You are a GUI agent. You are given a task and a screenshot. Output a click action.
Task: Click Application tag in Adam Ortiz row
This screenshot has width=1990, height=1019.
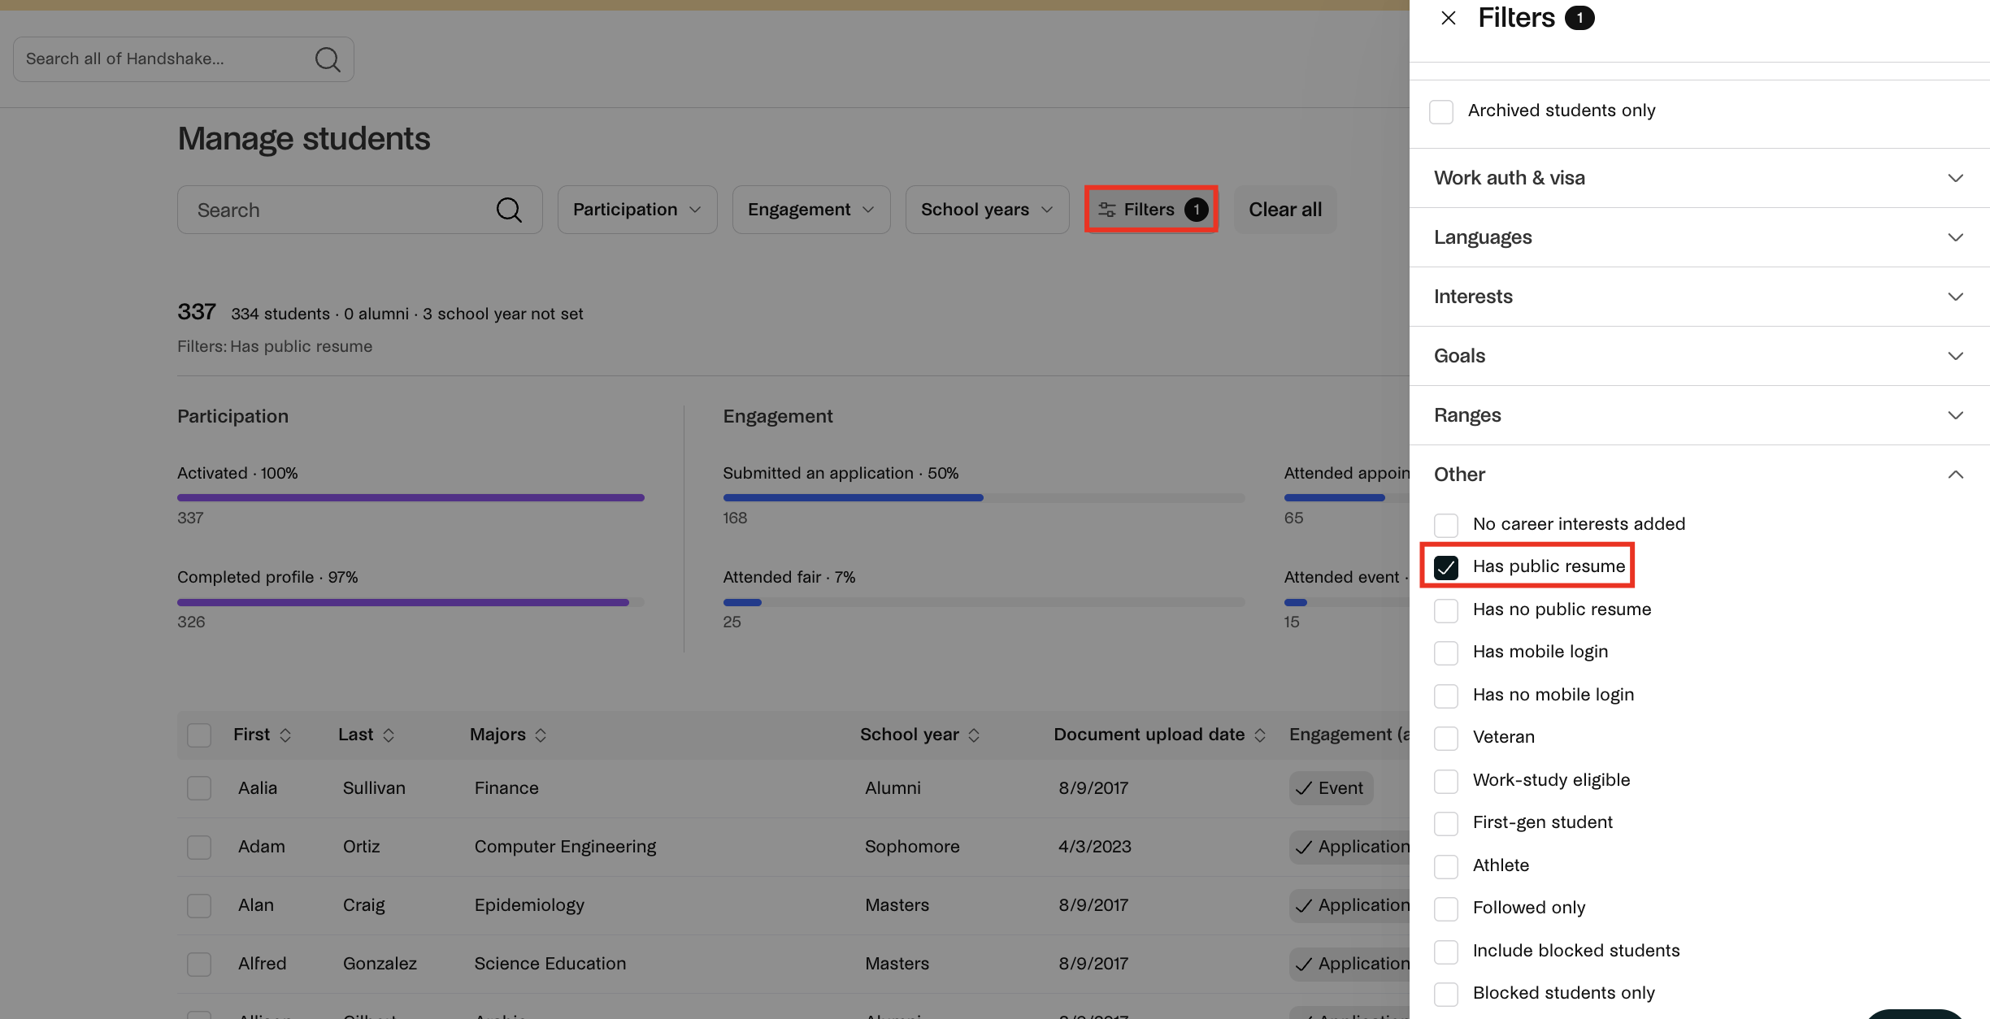coord(1350,847)
